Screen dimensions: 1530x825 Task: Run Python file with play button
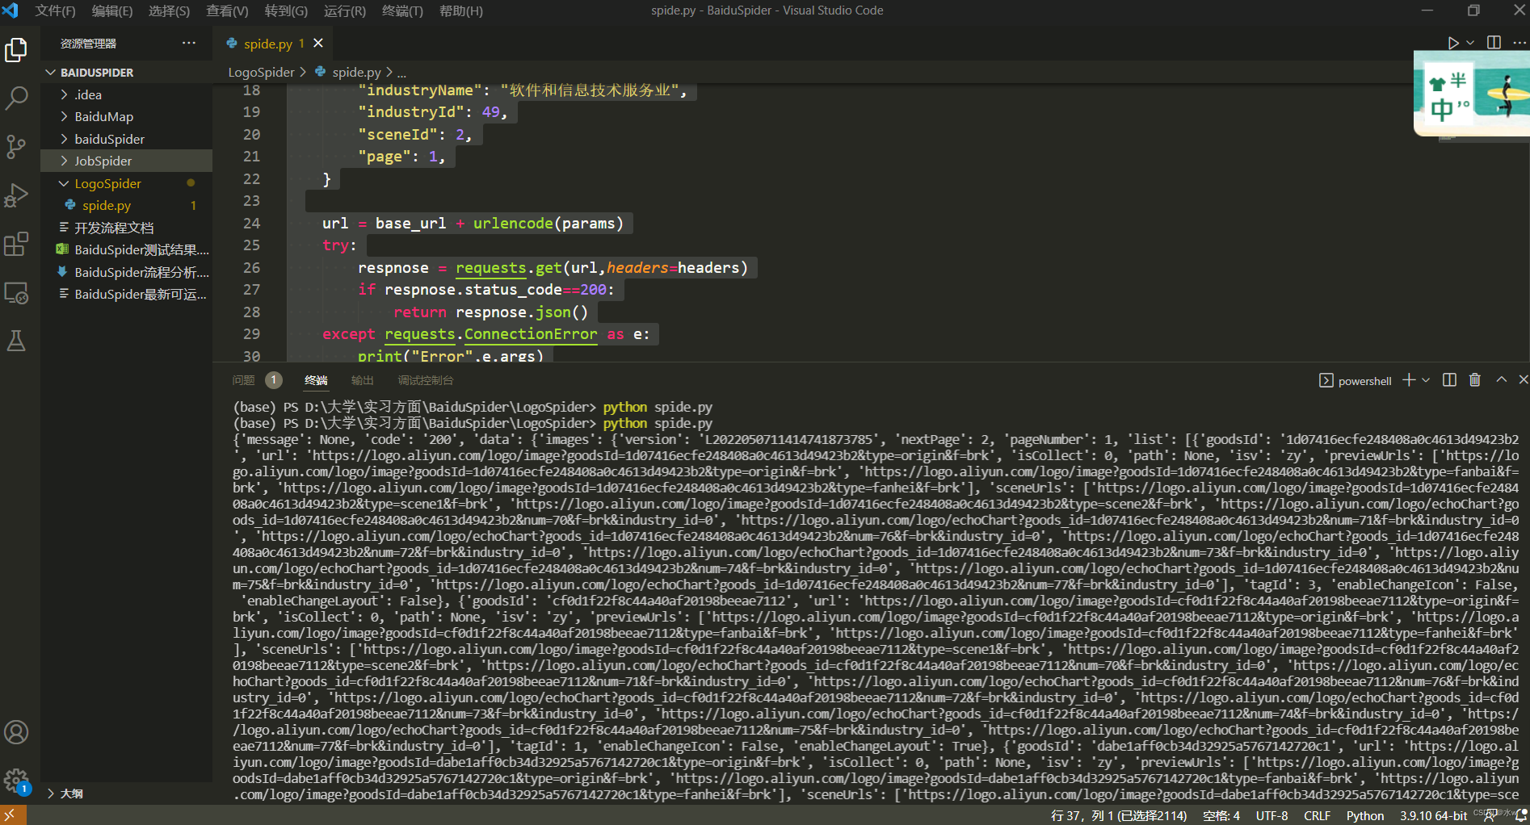1453,43
